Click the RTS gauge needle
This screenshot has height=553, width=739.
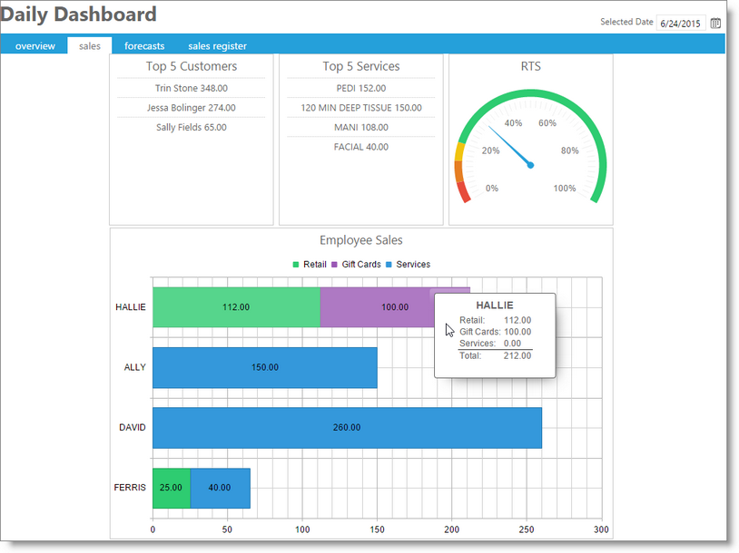coord(510,146)
